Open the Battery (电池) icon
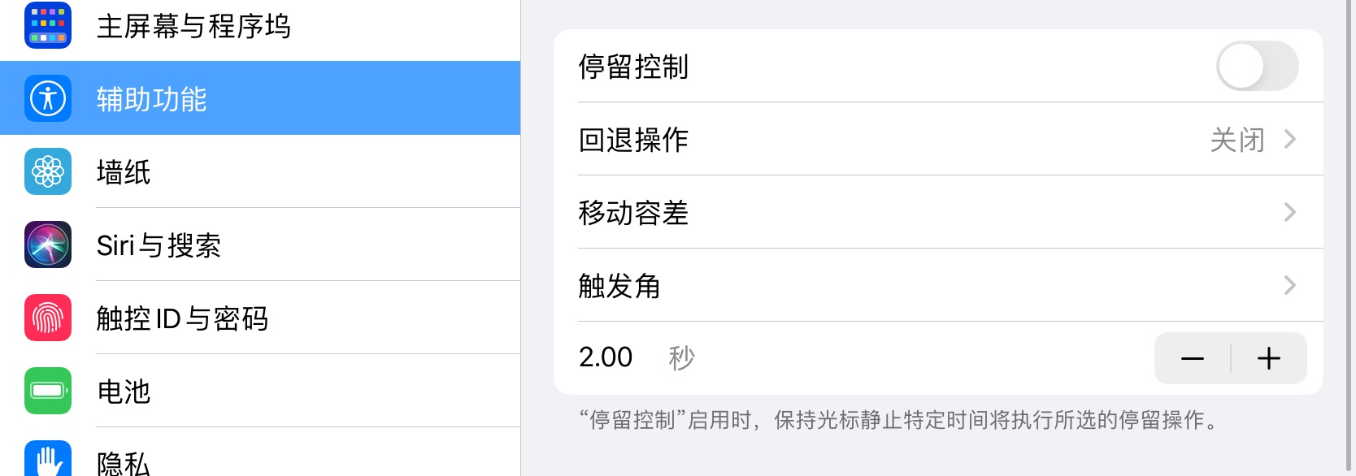 coord(48,391)
